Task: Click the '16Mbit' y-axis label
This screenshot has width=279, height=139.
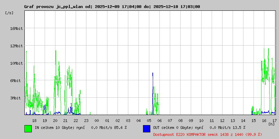Action: 17,28
